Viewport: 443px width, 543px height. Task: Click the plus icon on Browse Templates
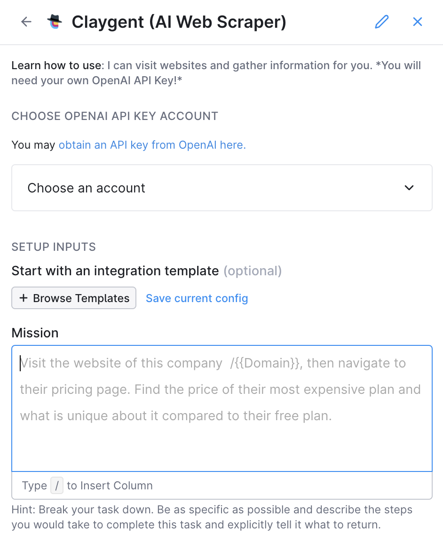[x=24, y=298]
